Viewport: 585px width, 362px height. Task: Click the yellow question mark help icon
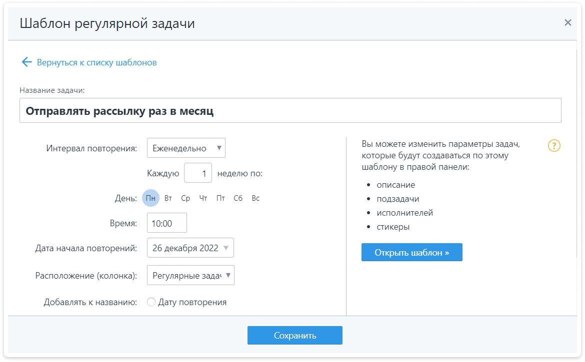pyautogui.click(x=554, y=146)
